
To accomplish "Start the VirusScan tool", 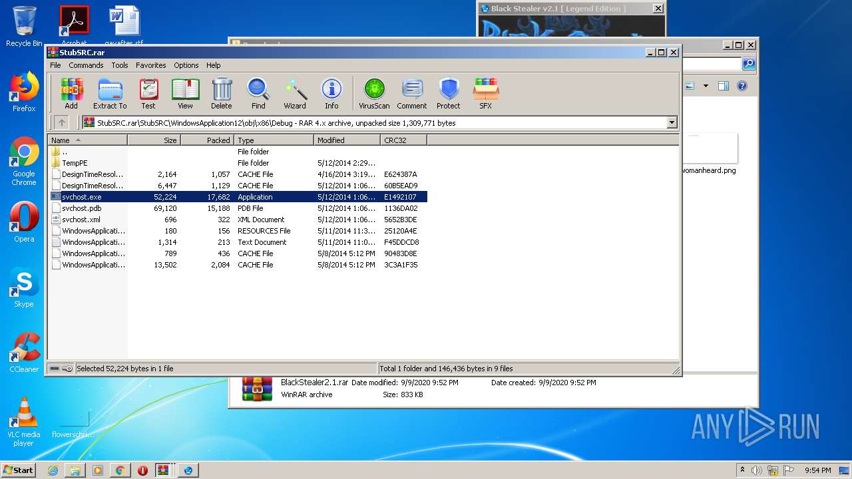I will click(x=374, y=93).
